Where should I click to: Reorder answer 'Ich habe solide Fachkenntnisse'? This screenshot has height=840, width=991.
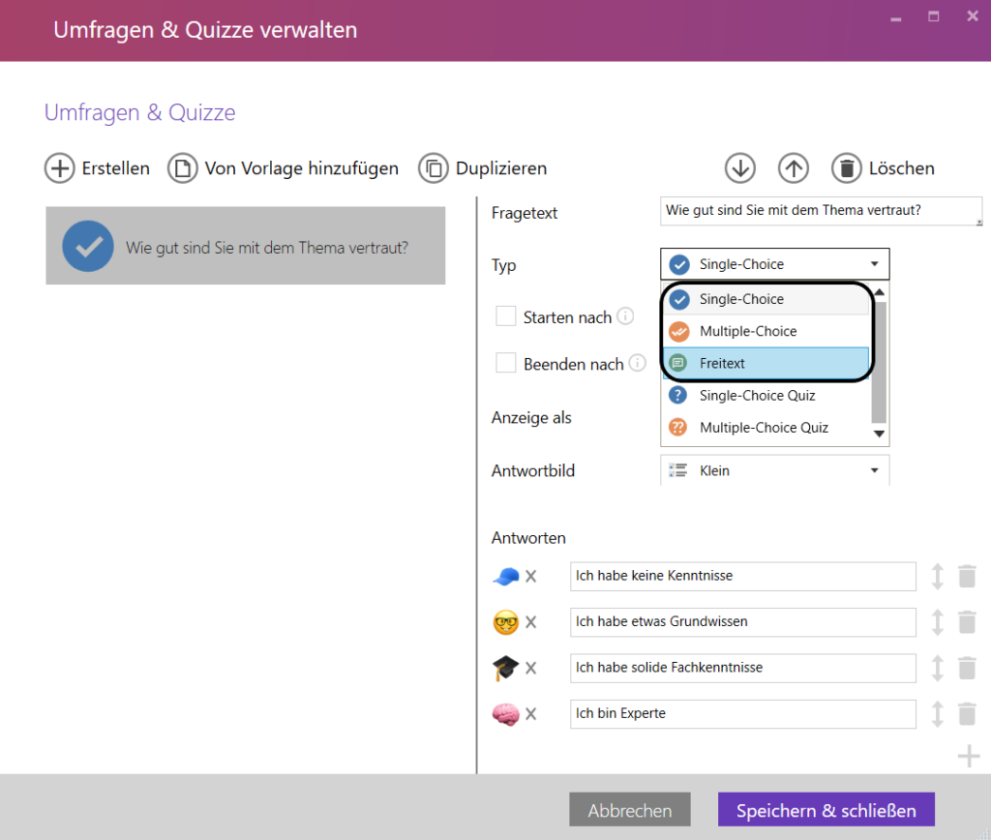(x=937, y=668)
